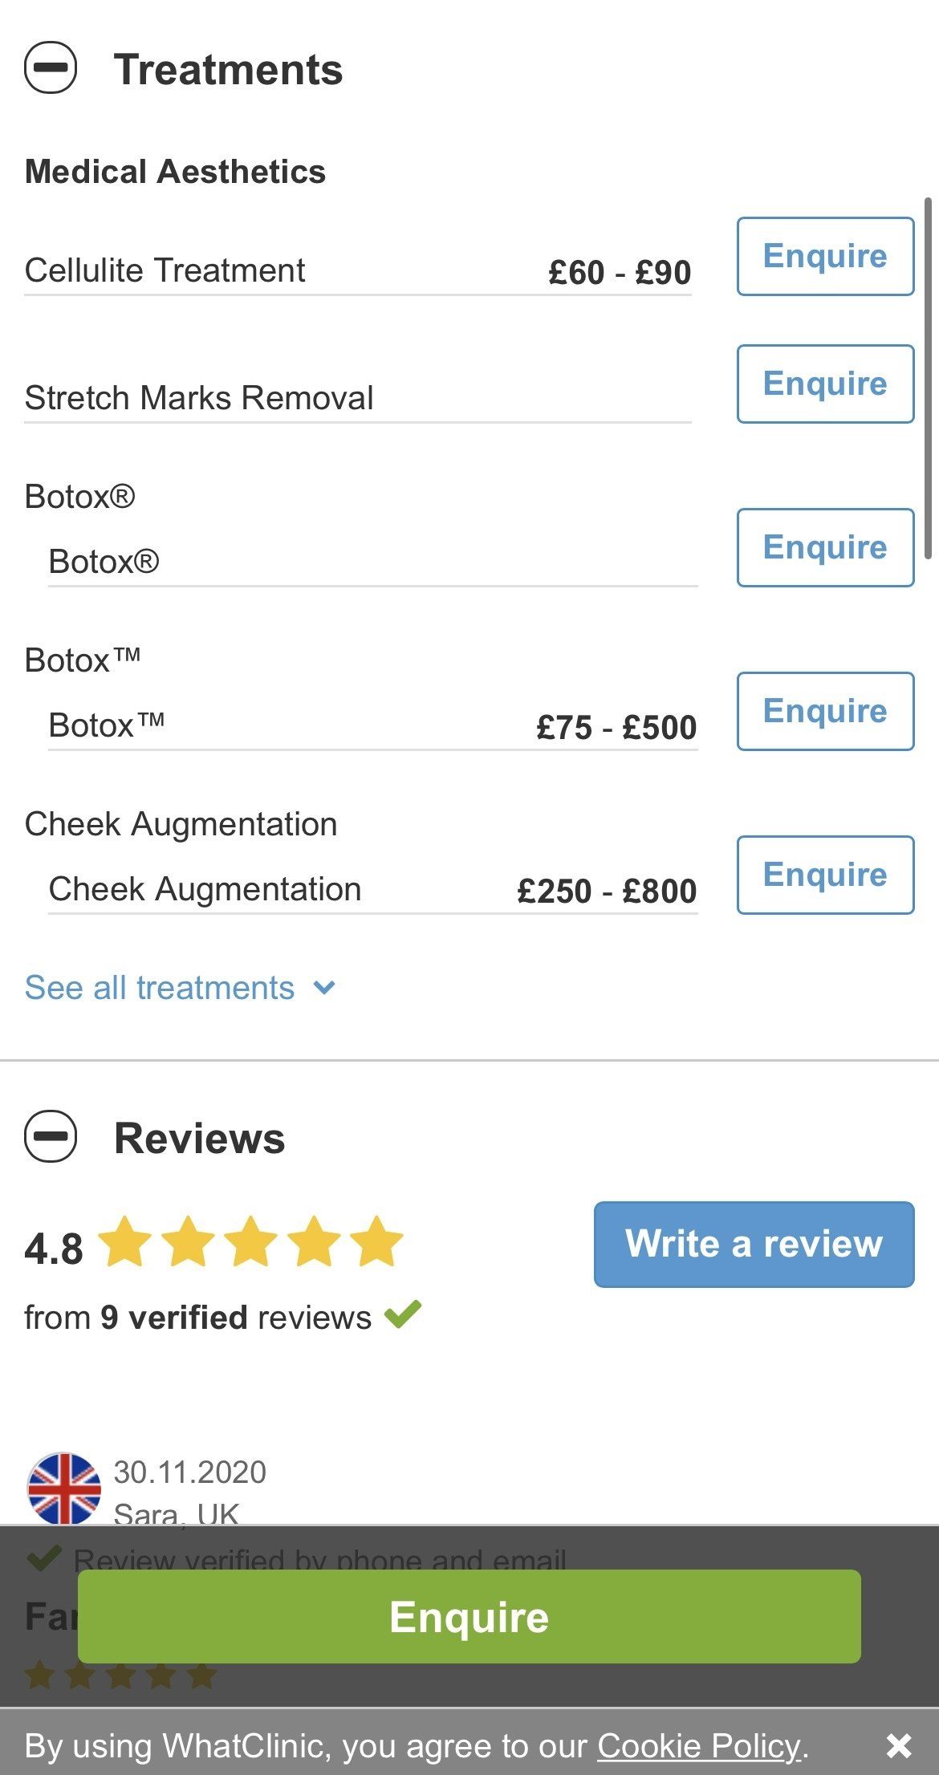Image resolution: width=939 pixels, height=1775 pixels.
Task: Click Enquire beside Botox™ £75 - £500
Action: pos(825,712)
